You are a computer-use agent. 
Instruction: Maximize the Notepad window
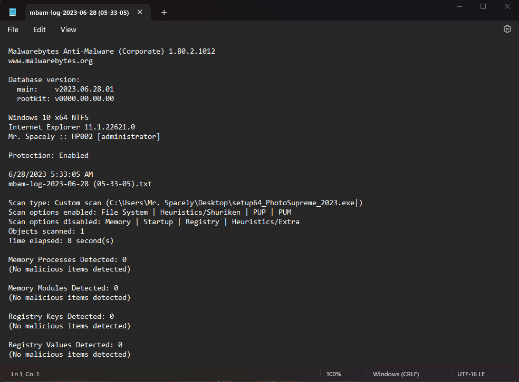(483, 7)
